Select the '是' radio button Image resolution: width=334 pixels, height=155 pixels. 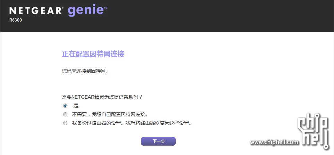(x=65, y=106)
